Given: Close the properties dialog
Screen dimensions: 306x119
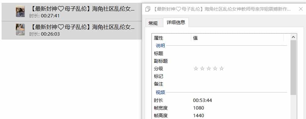Looking at the screenshot, I should tap(301, 9).
